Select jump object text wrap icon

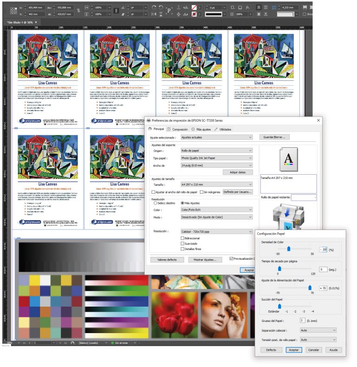point(265,14)
